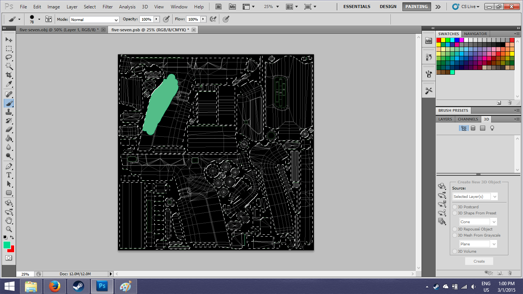The width and height of the screenshot is (523, 294).
Task: Toggle the airbrush option beside Flow
Action: 213,19
